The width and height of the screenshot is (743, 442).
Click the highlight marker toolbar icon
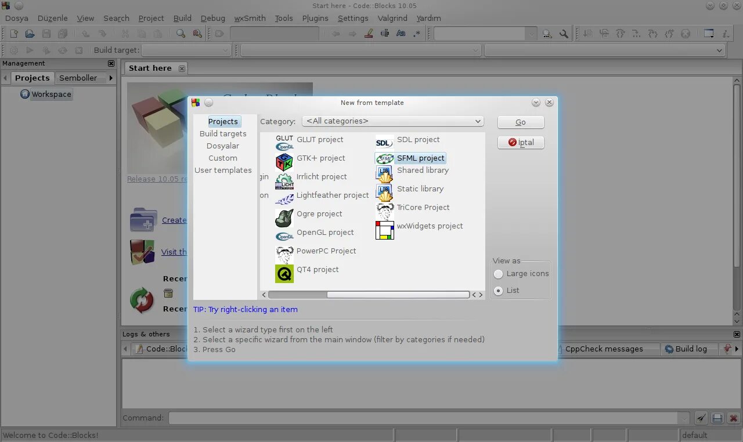[369, 34]
